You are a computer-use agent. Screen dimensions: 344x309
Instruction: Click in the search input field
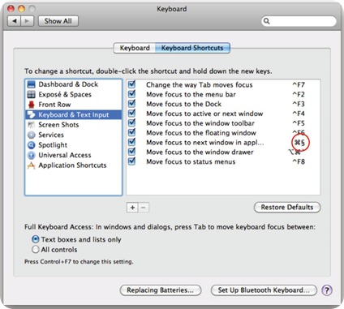tap(299, 21)
